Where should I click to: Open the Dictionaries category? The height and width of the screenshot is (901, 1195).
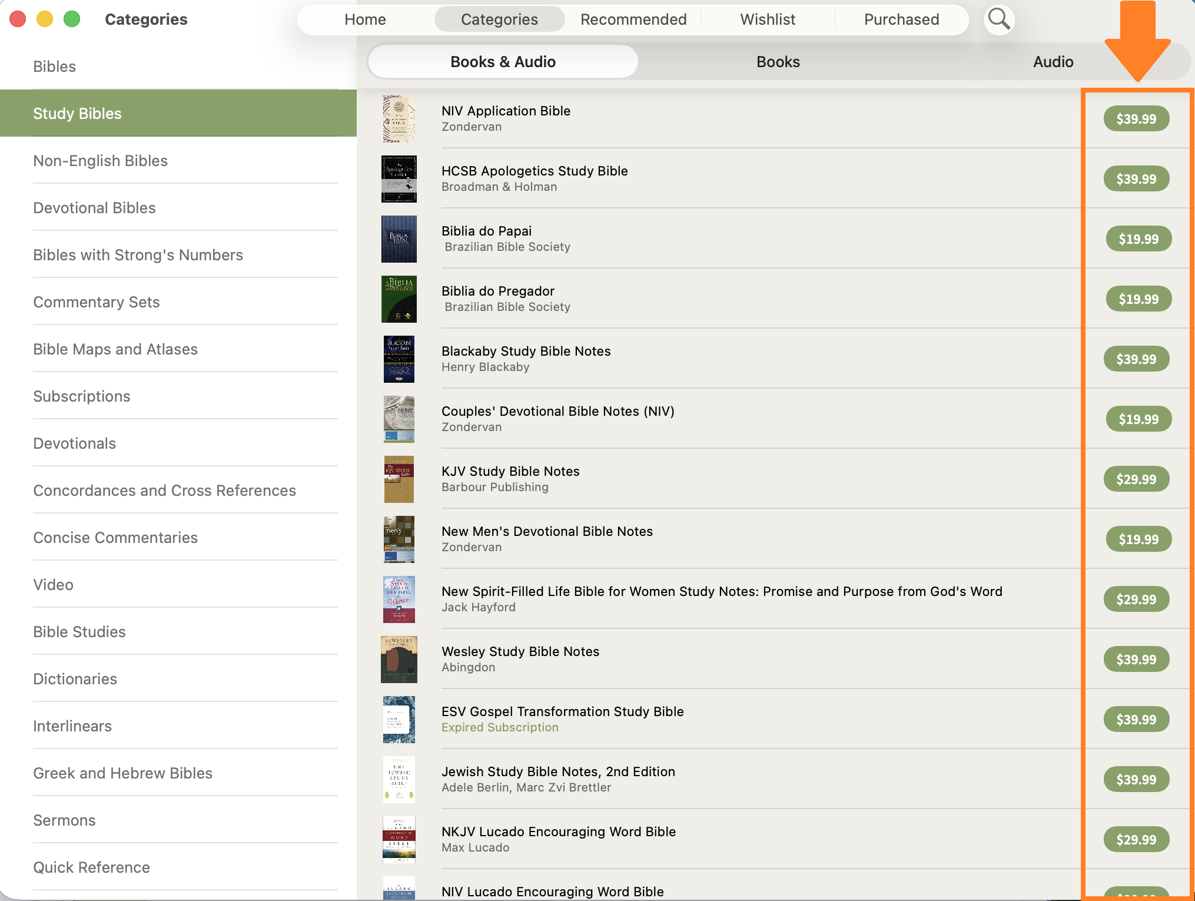(178, 679)
